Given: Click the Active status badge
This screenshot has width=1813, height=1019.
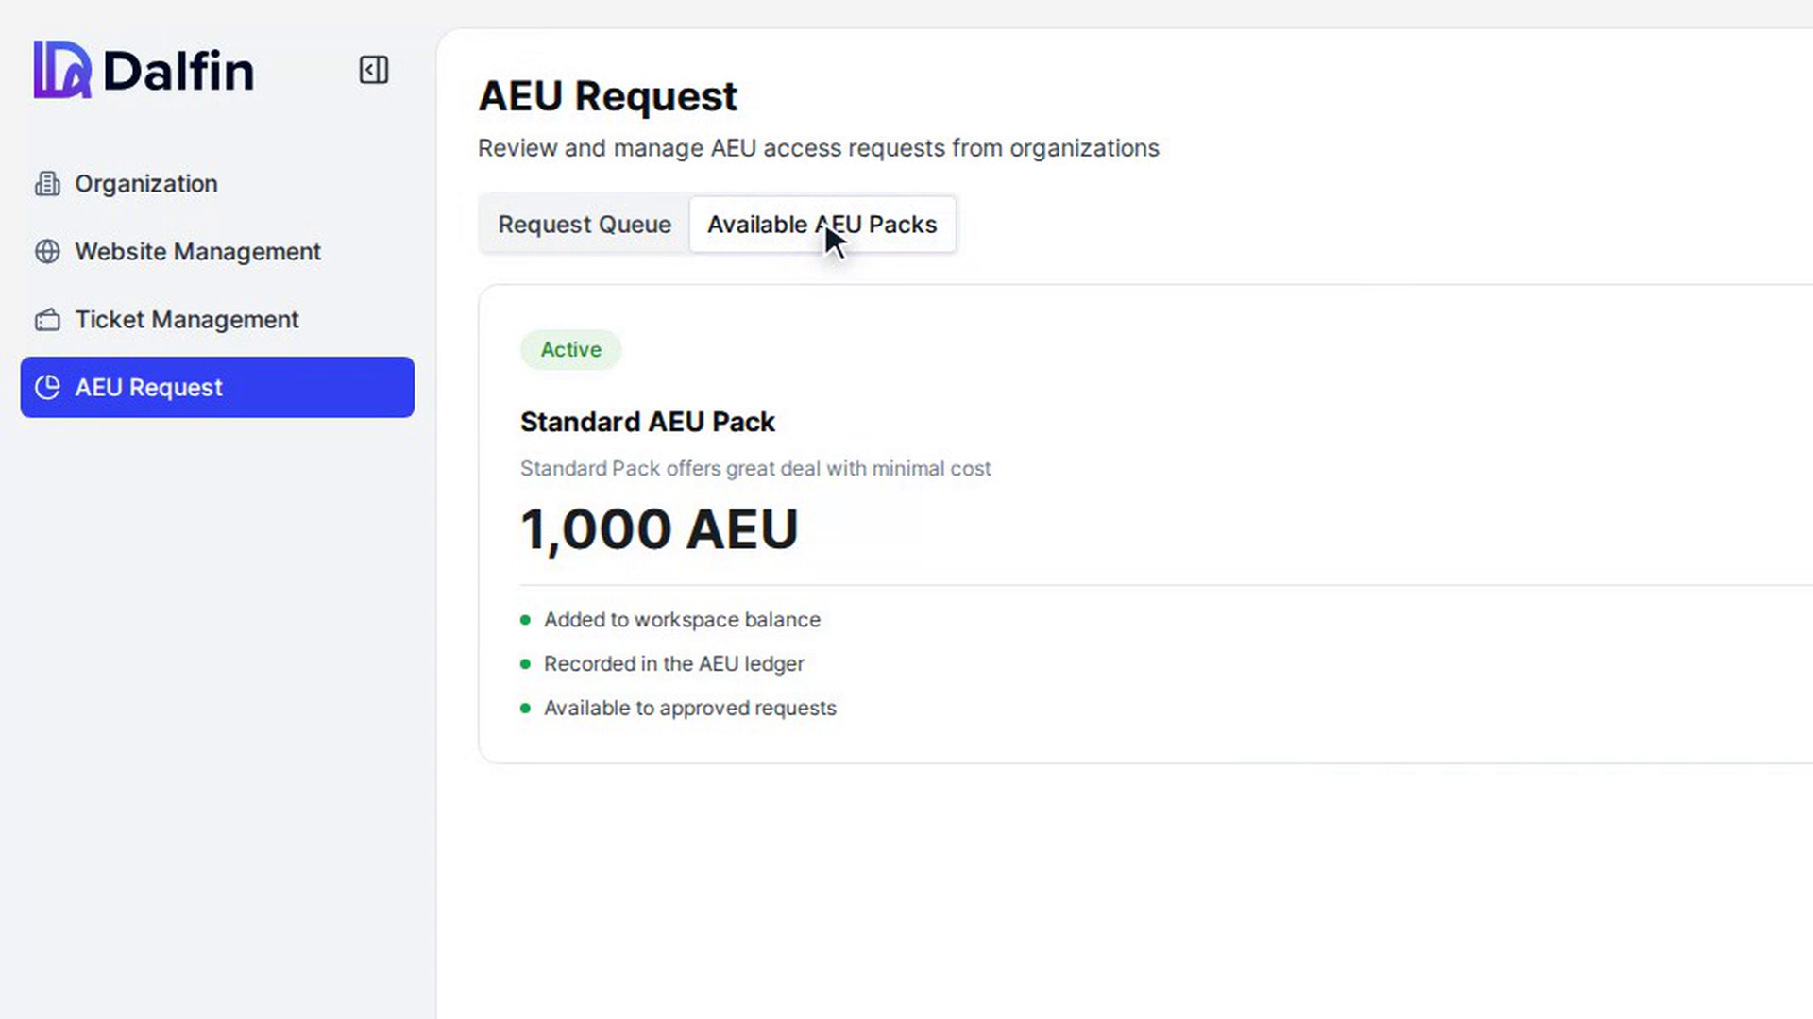Looking at the screenshot, I should tap(570, 350).
